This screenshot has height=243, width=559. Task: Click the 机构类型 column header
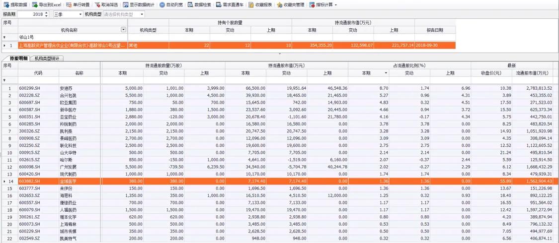[x=148, y=30]
